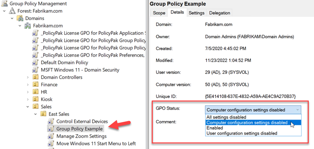Select Default Domain Policy in tree

tap(64, 63)
